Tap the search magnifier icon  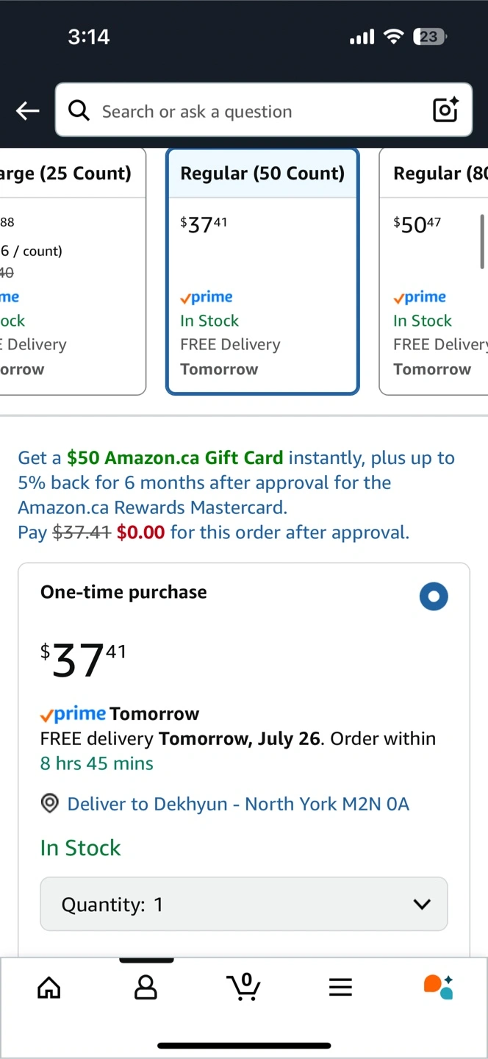click(x=79, y=110)
